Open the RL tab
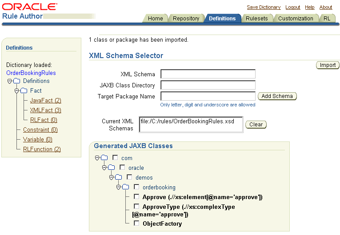Viewport: 340px width, 235px height. click(327, 18)
